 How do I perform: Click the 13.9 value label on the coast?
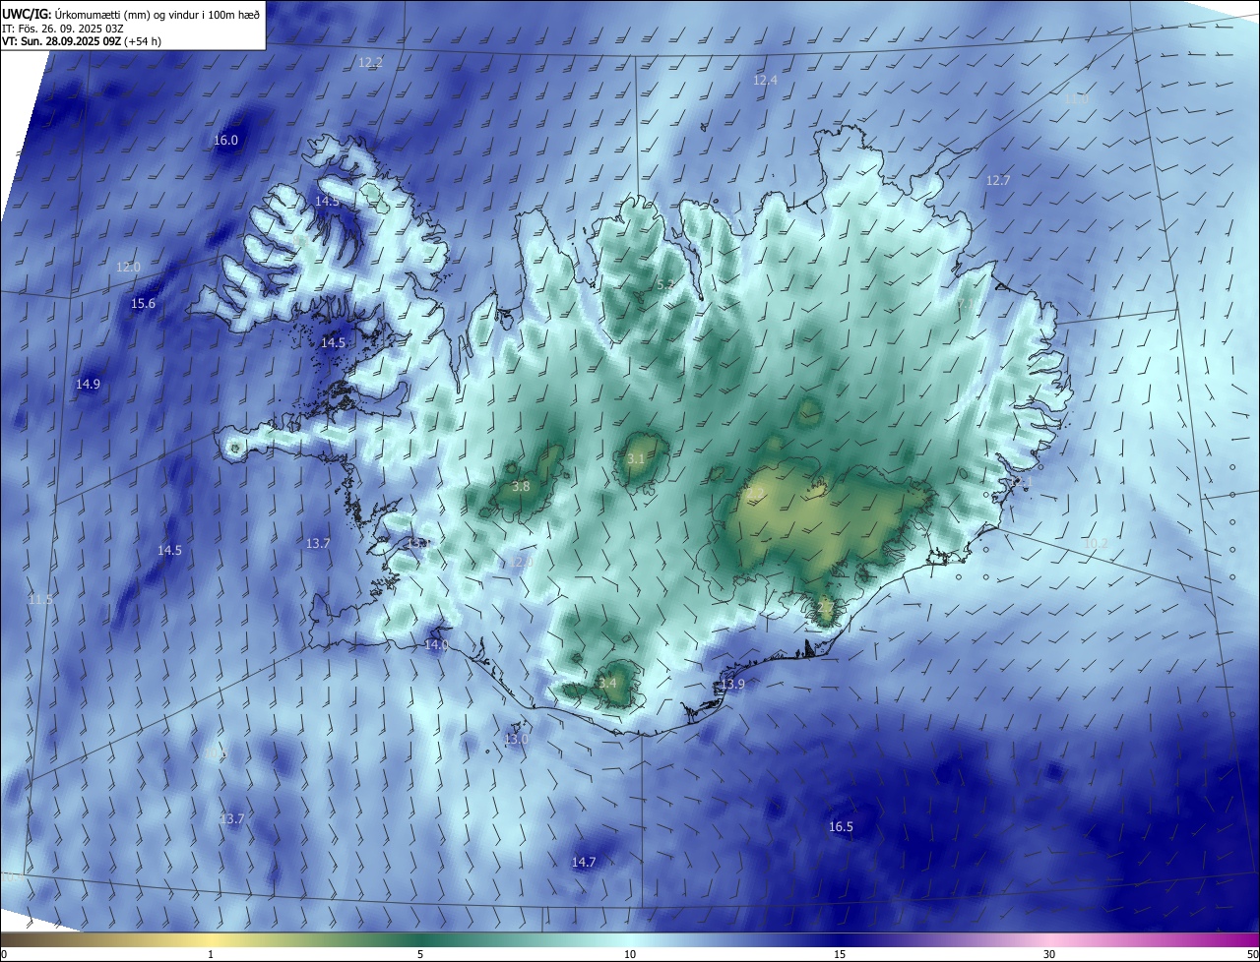point(732,685)
